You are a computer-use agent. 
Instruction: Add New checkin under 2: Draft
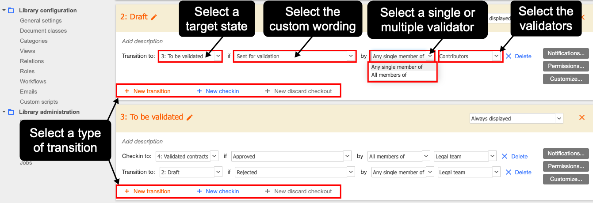(x=218, y=91)
